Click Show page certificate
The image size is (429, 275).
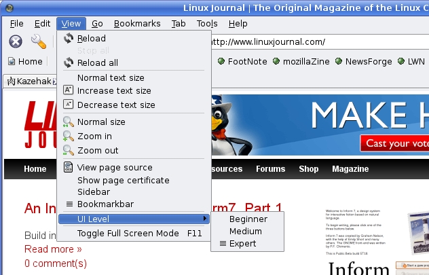[x=123, y=180]
